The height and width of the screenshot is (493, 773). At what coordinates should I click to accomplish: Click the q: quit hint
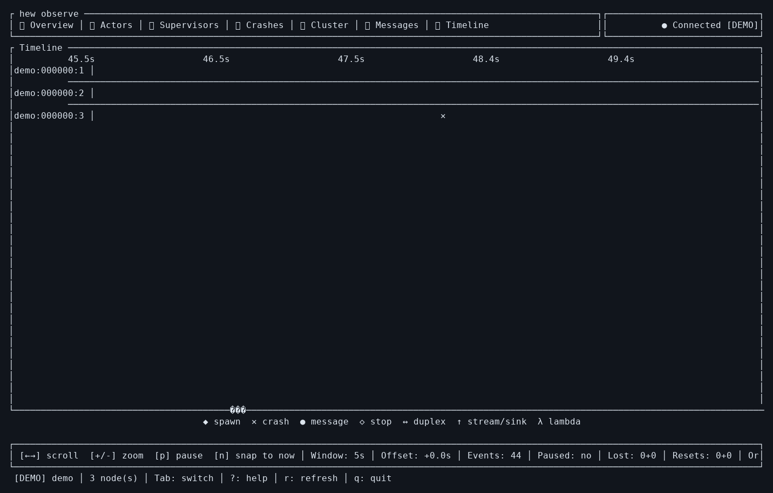pos(373,478)
